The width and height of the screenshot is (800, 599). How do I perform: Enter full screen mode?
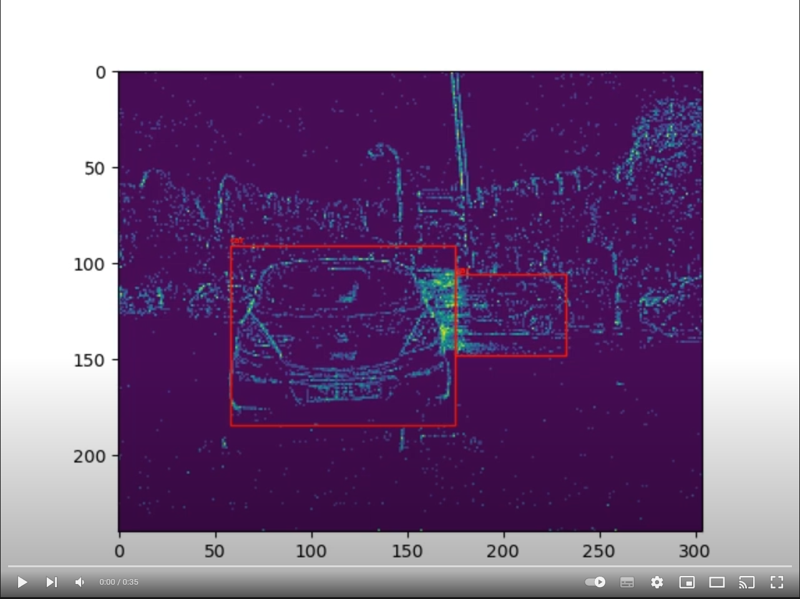coord(777,582)
